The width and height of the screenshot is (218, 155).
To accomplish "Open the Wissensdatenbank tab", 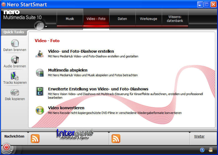I will coord(175,19).
